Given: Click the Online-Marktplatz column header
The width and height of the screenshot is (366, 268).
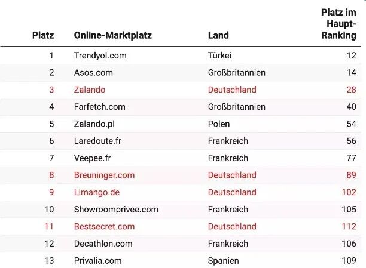Looking at the screenshot, I should pyautogui.click(x=113, y=35).
